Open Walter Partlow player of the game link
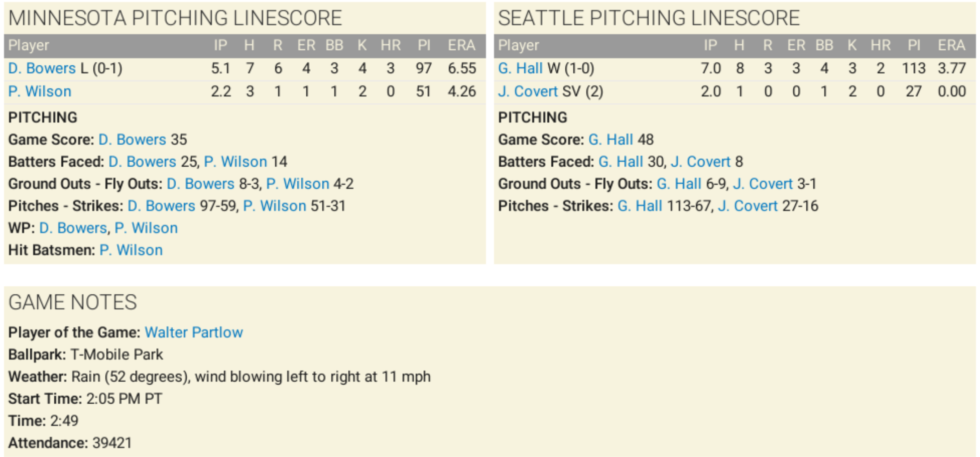The height and width of the screenshot is (457, 980). 193,332
